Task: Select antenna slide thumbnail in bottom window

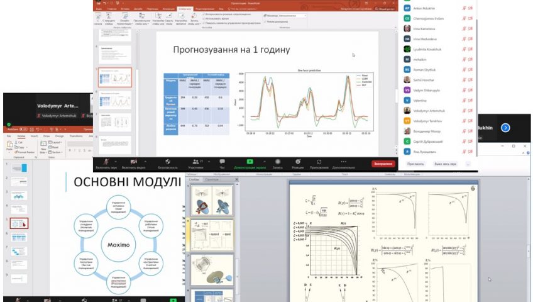Action: pos(212,200)
